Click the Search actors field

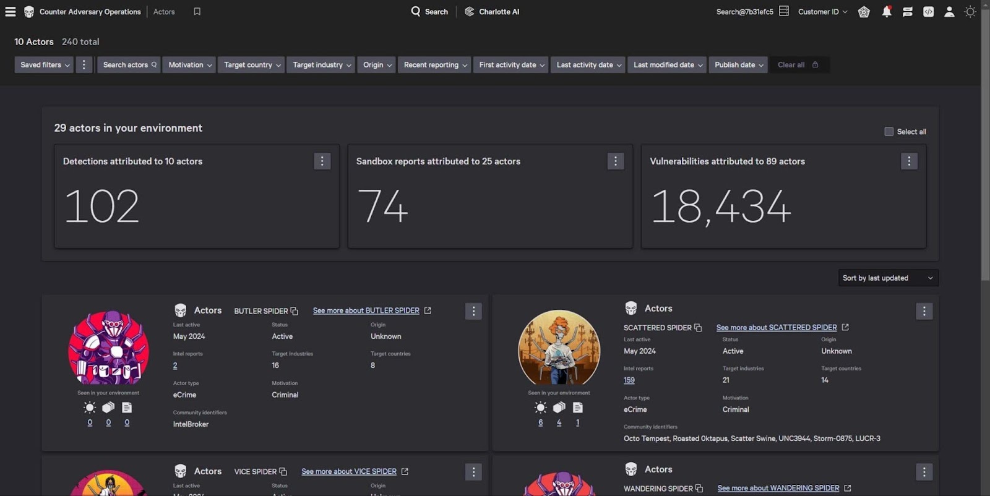click(129, 65)
